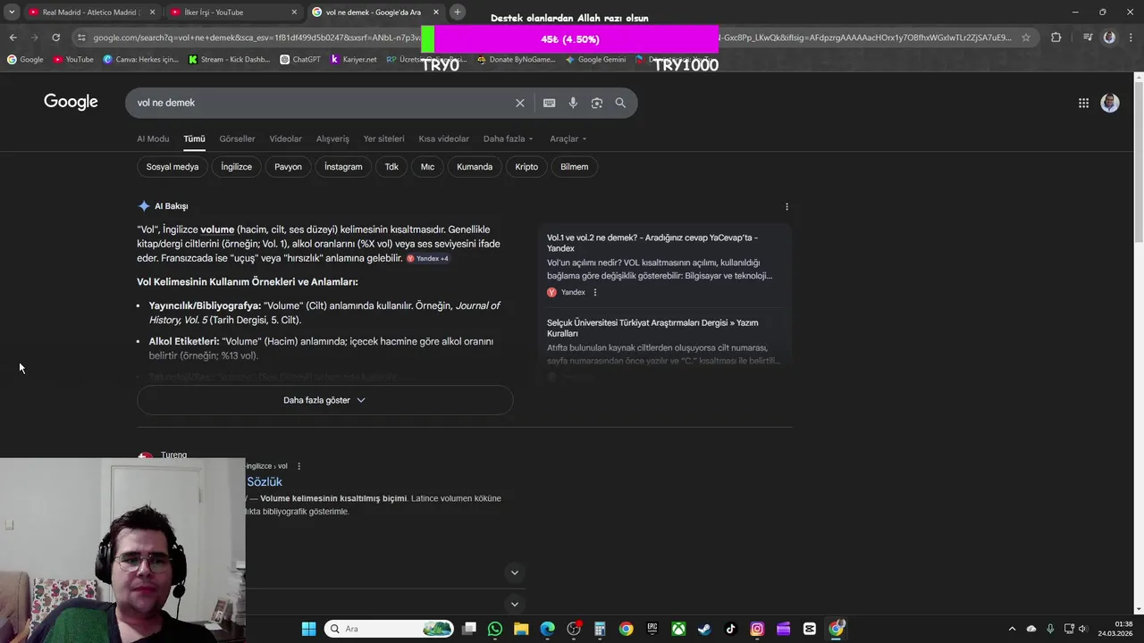Open Yer siteleri tab

(383, 138)
